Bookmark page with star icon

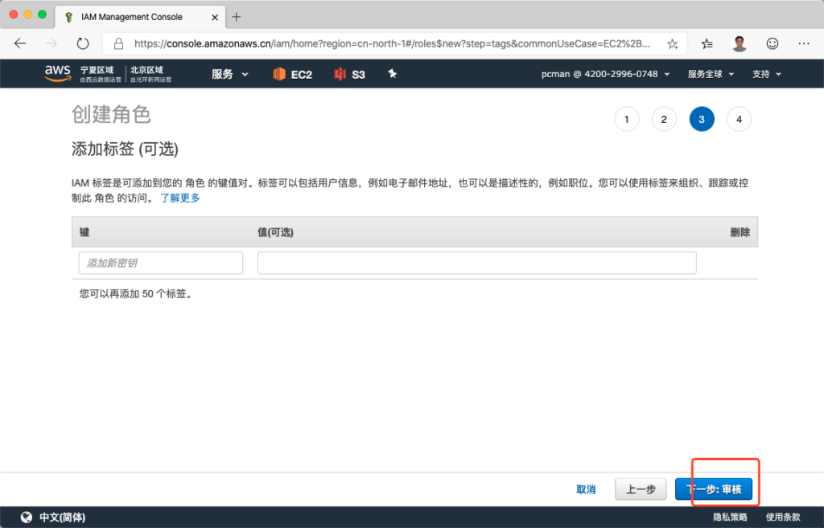(x=673, y=44)
